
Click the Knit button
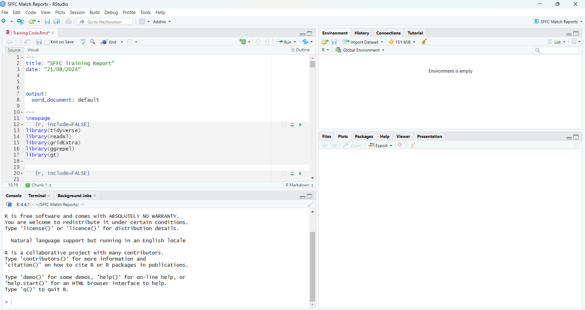point(109,42)
